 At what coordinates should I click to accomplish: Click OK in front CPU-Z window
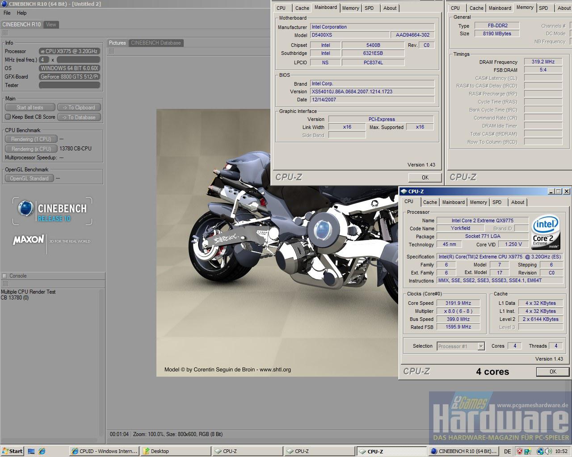click(553, 372)
